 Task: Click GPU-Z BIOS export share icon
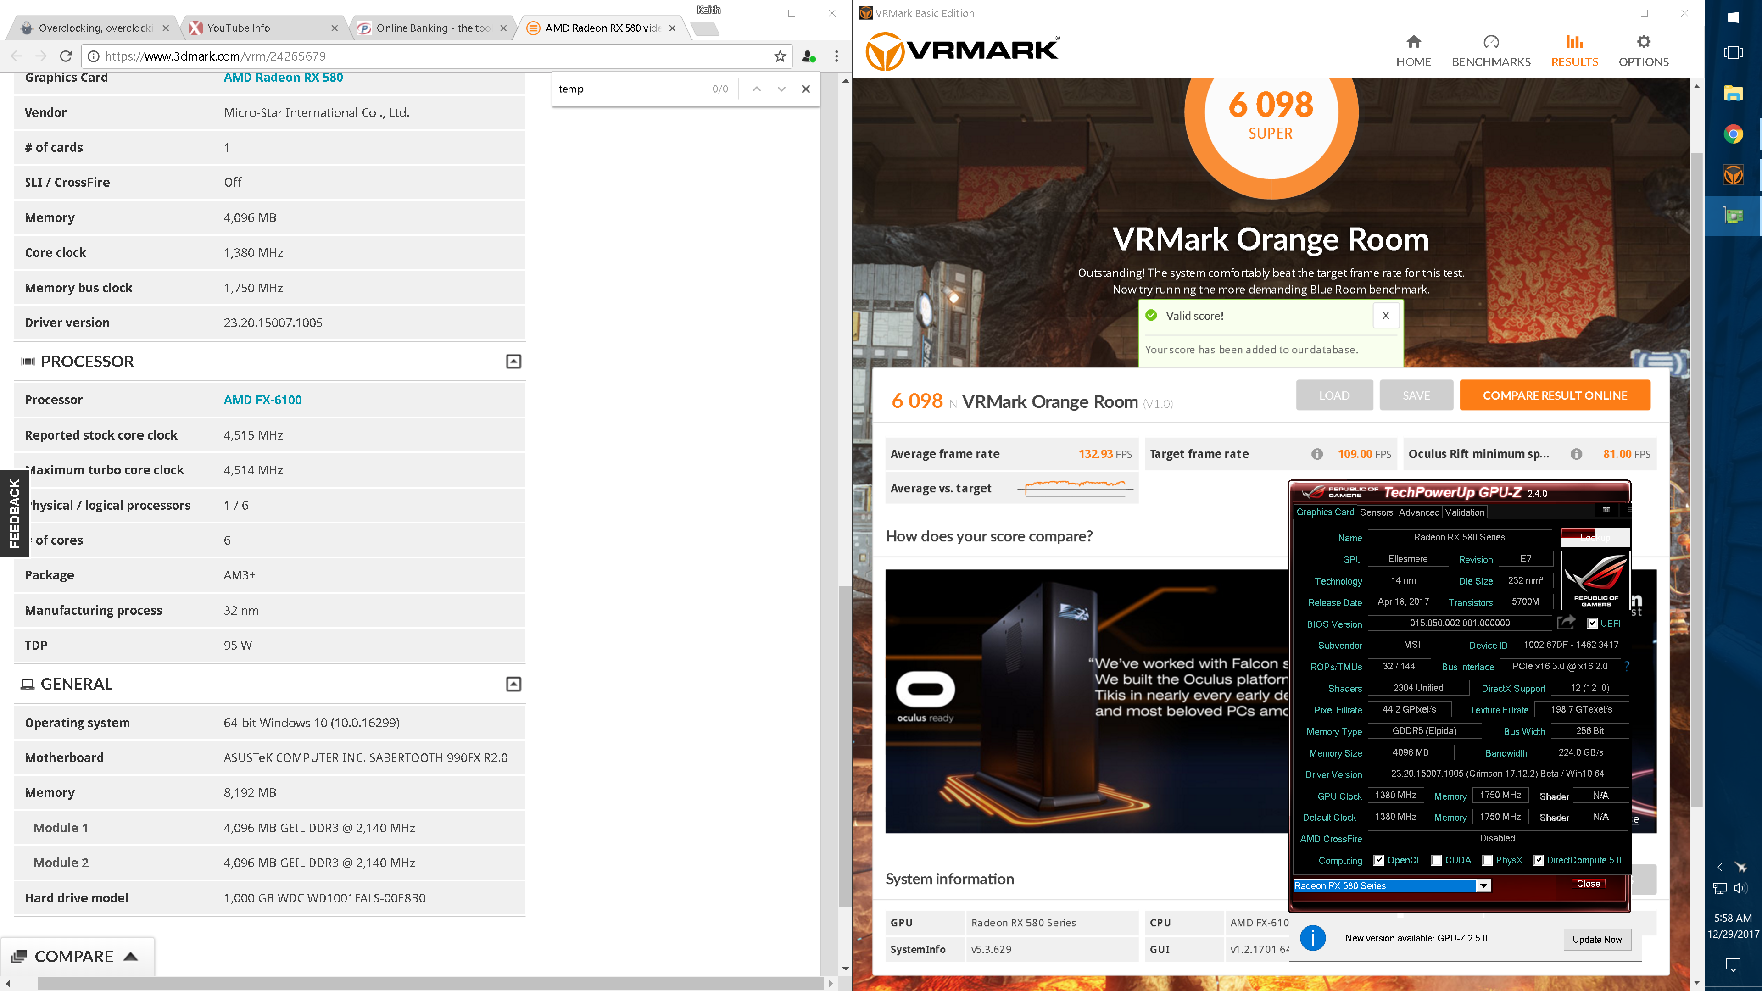pos(1566,623)
